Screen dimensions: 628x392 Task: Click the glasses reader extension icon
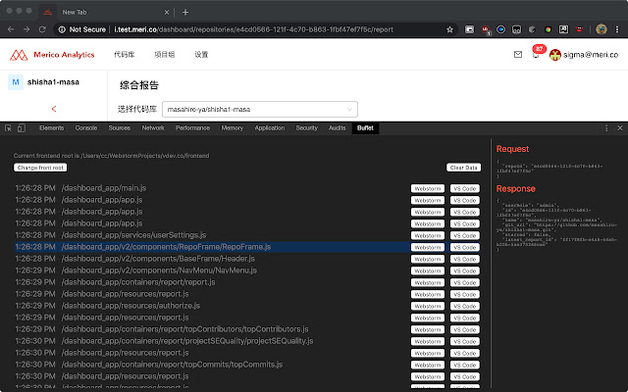pos(517,29)
